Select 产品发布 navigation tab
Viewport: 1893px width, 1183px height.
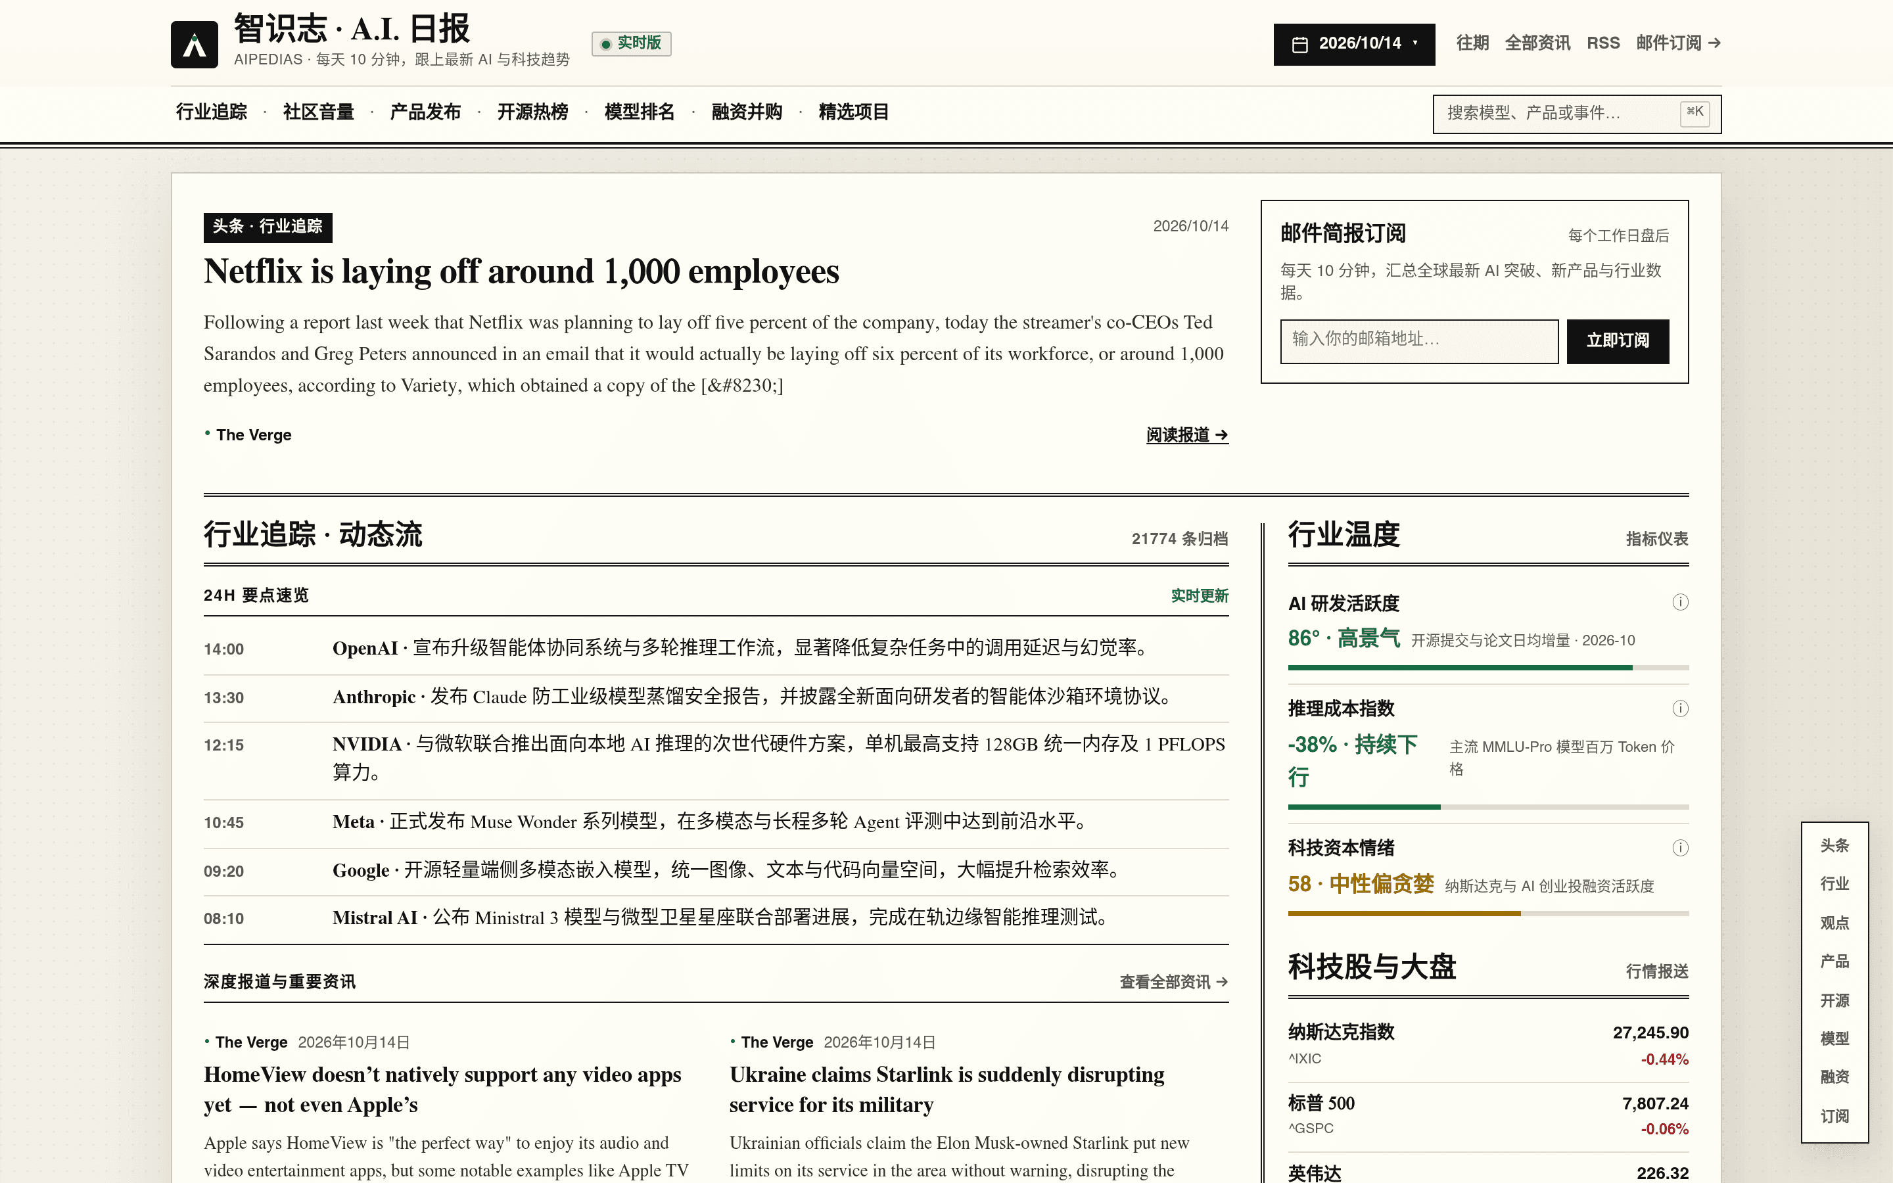pos(425,112)
